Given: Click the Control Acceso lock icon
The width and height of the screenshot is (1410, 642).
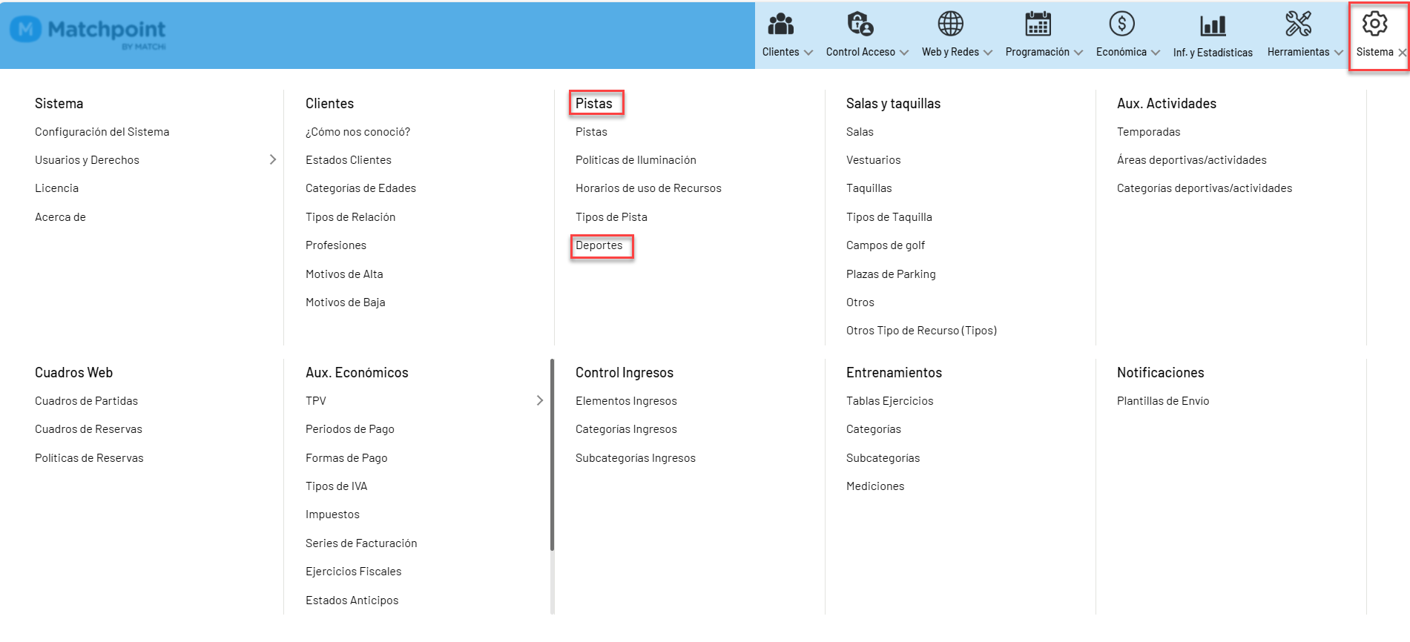Looking at the screenshot, I should point(860,24).
